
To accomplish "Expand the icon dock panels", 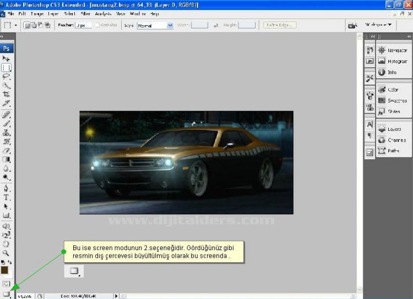I will tap(373, 37).
